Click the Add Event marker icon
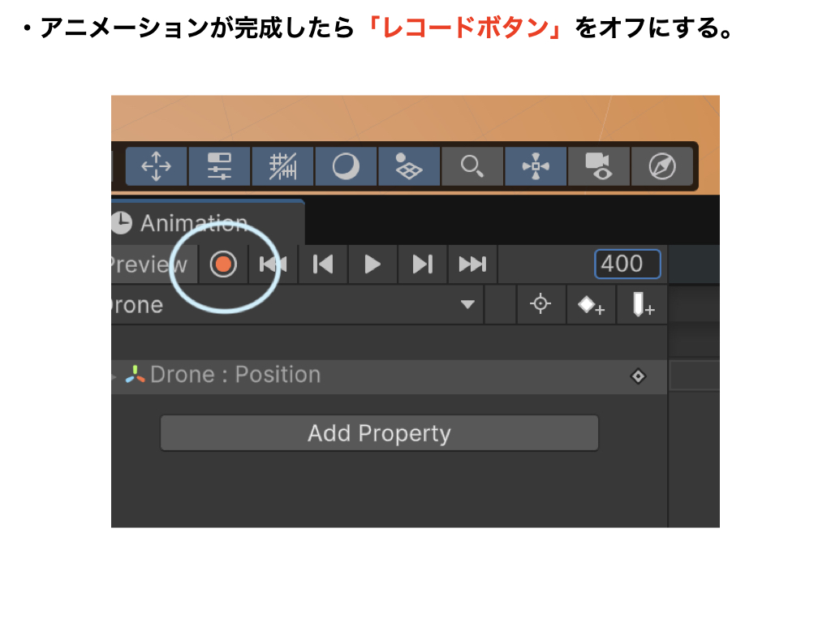 click(x=643, y=305)
